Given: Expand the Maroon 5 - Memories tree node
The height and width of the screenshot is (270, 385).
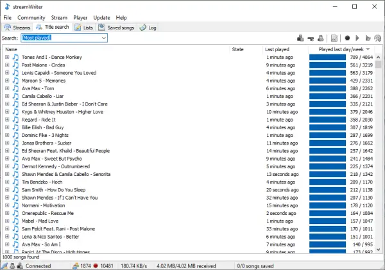Looking at the screenshot, I should (7, 81).
